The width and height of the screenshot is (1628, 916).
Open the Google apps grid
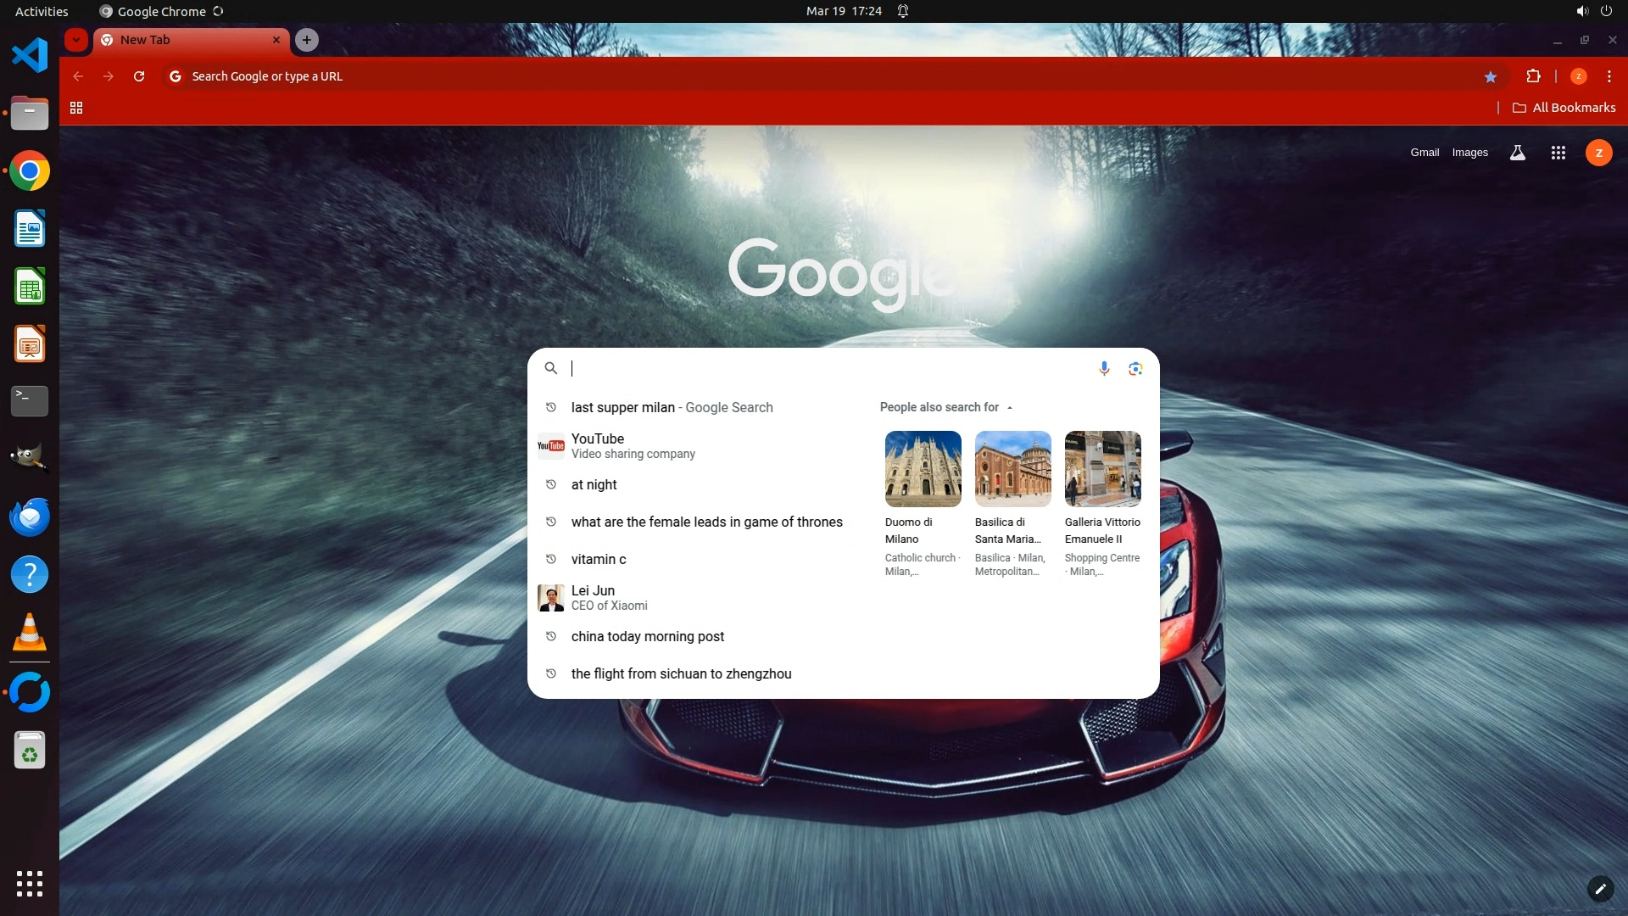click(1558, 153)
